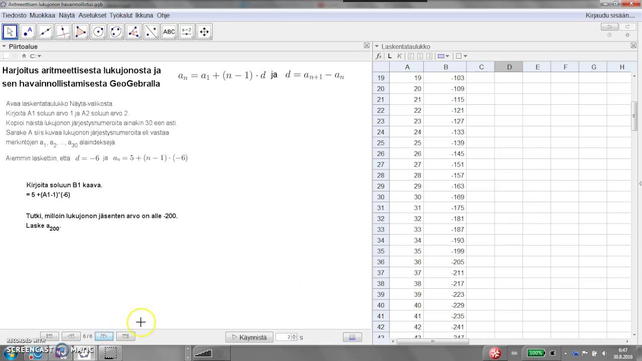Select the Line through two points tool

coord(45,32)
